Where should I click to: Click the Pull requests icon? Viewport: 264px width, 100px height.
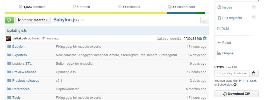219,18
